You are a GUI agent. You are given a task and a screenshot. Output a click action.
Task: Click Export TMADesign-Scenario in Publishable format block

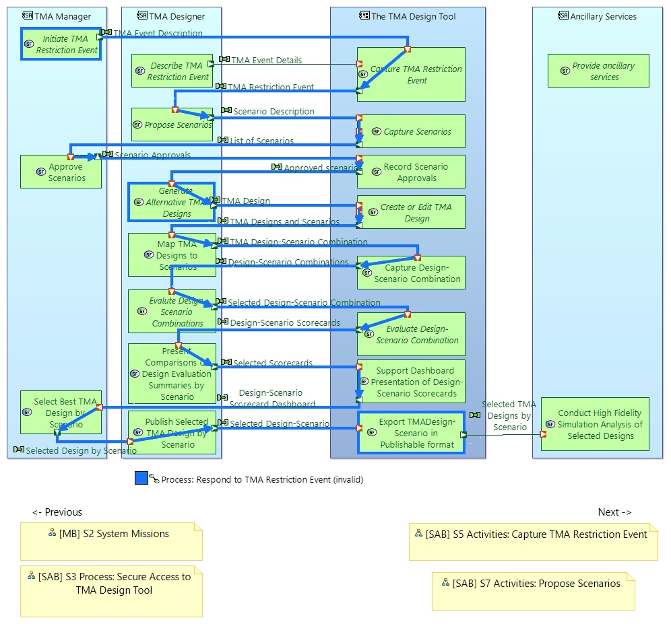[x=411, y=433]
